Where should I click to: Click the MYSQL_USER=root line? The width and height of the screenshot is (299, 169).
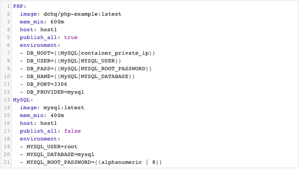click(x=52, y=146)
